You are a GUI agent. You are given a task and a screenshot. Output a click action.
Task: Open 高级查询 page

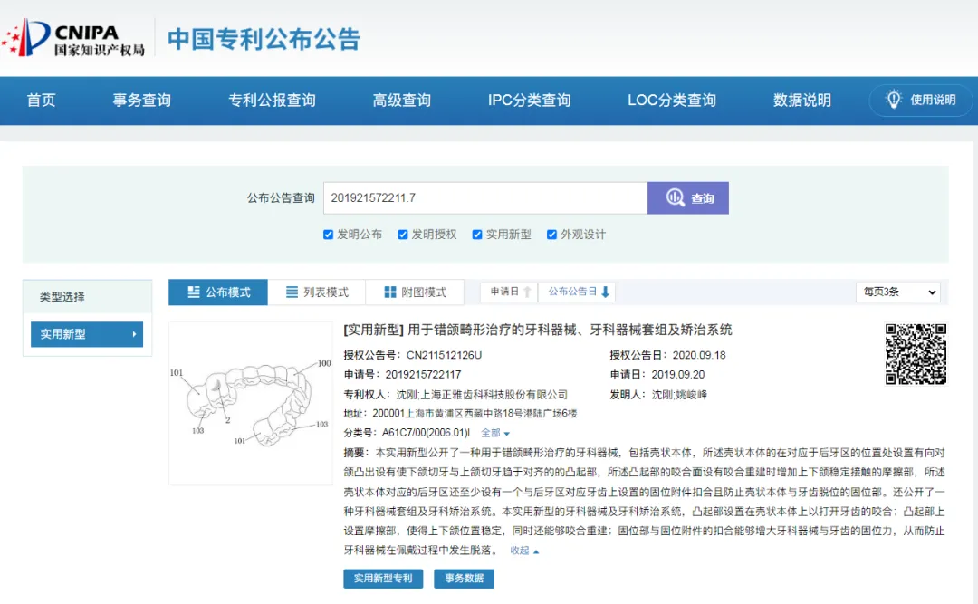point(402,100)
